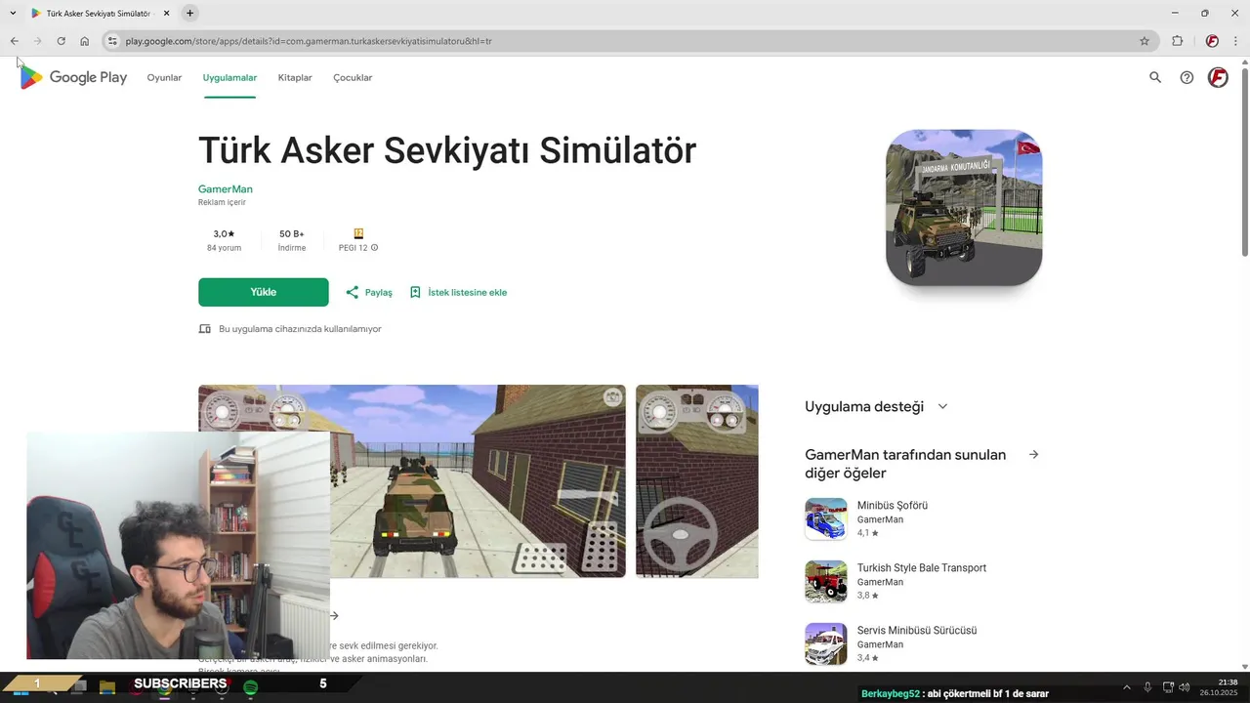Open the volume tray icon
The width and height of the screenshot is (1250, 703).
[1185, 687]
